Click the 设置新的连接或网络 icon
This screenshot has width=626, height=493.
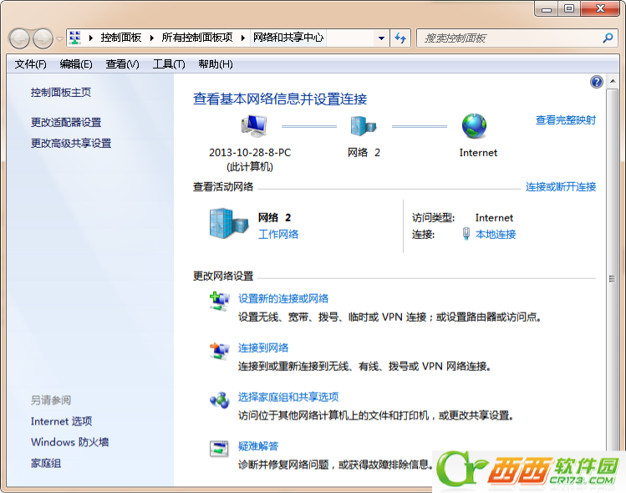click(219, 302)
